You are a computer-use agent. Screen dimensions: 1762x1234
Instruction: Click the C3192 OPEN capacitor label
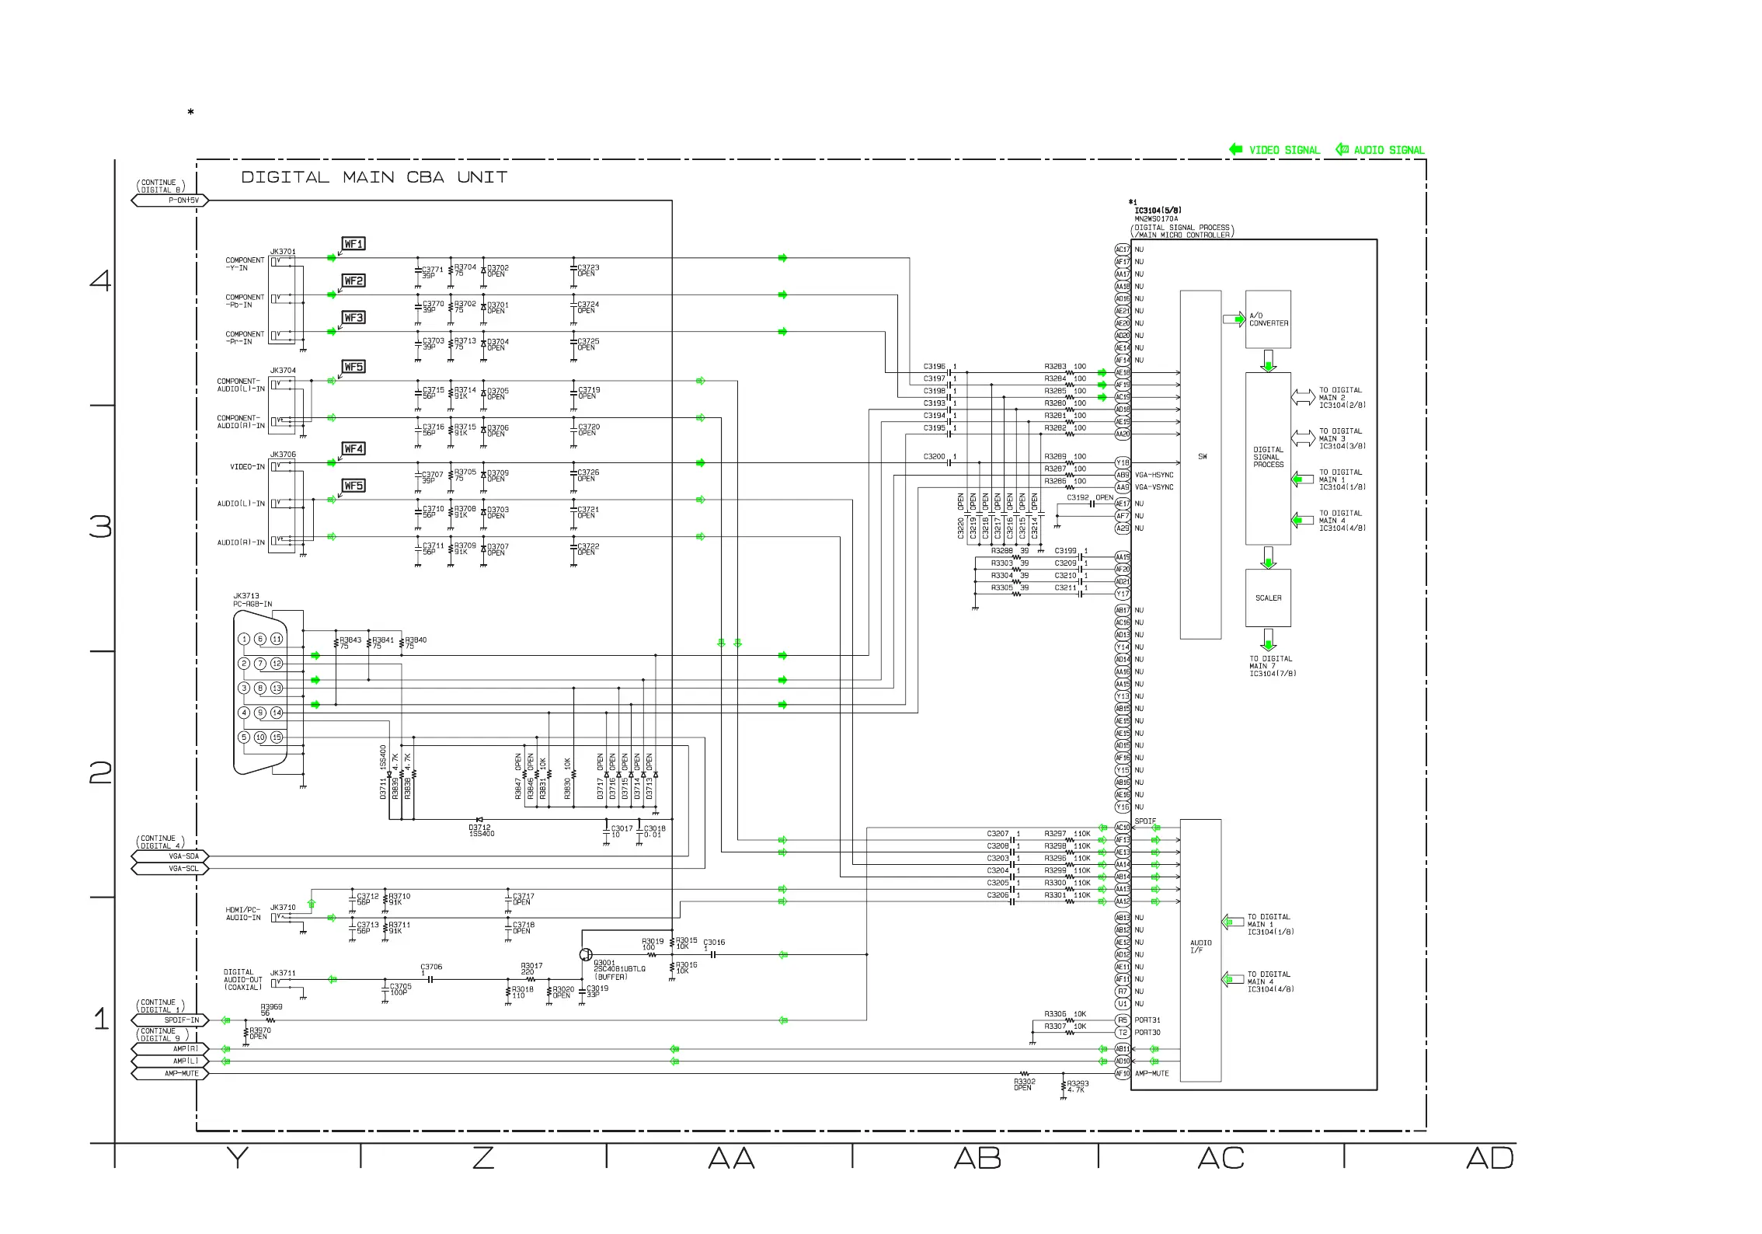(x=1090, y=497)
